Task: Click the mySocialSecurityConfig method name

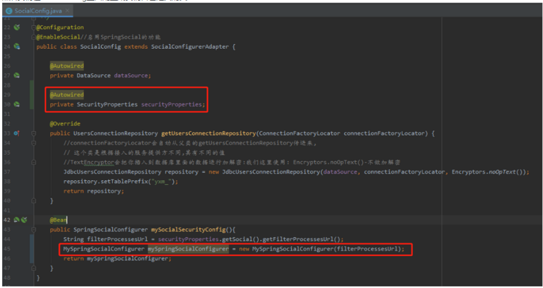Action: (x=189, y=230)
